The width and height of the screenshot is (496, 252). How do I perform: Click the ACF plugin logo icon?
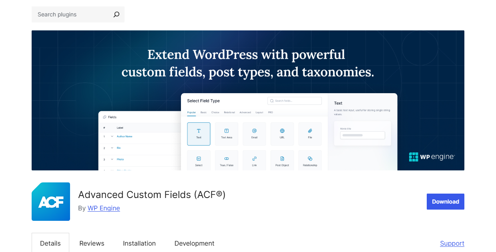51,202
